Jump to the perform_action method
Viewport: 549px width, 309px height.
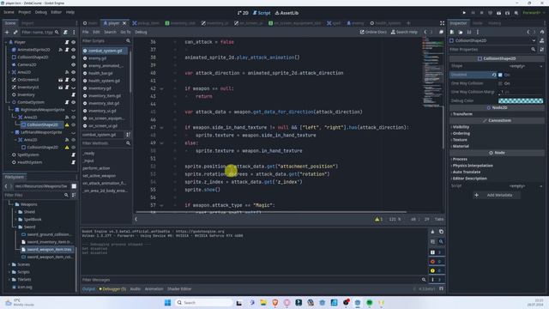96,168
